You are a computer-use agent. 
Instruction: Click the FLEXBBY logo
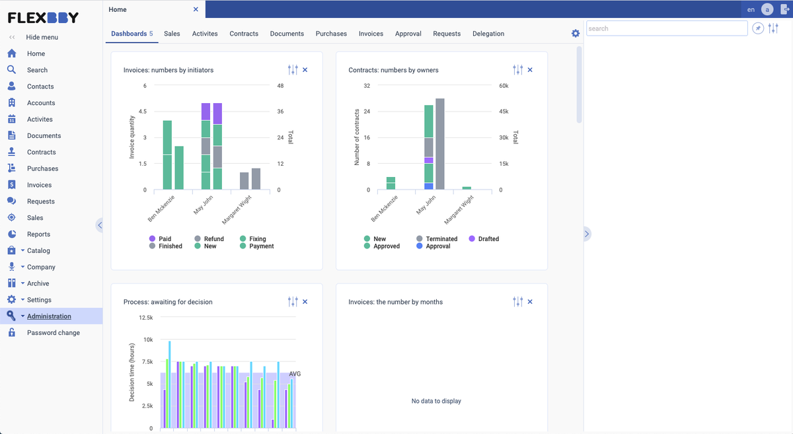pyautogui.click(x=43, y=18)
